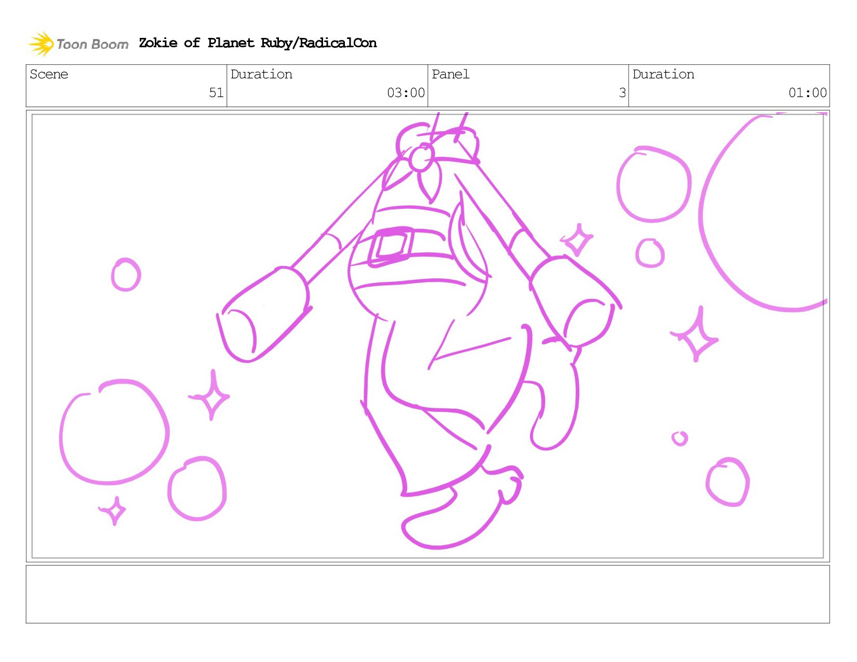The image size is (857, 662).
Task: Click the panel duration value '01:00'
Action: point(807,93)
